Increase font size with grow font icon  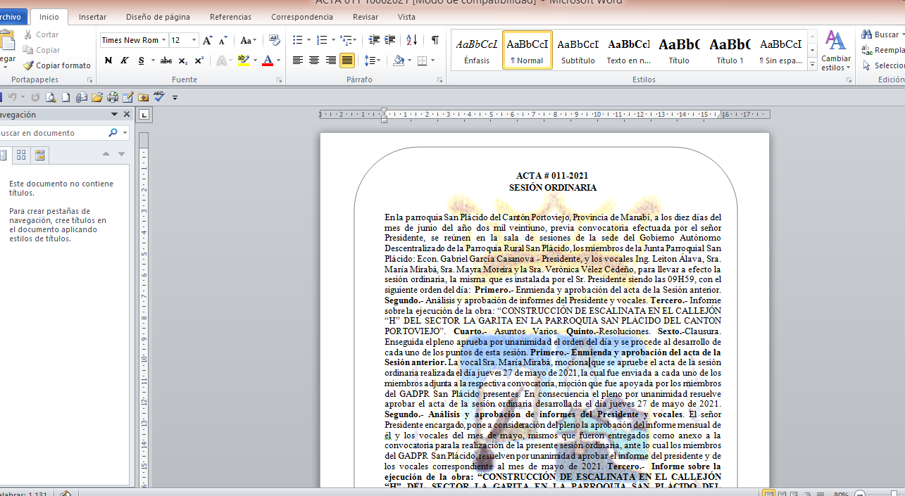pos(208,40)
